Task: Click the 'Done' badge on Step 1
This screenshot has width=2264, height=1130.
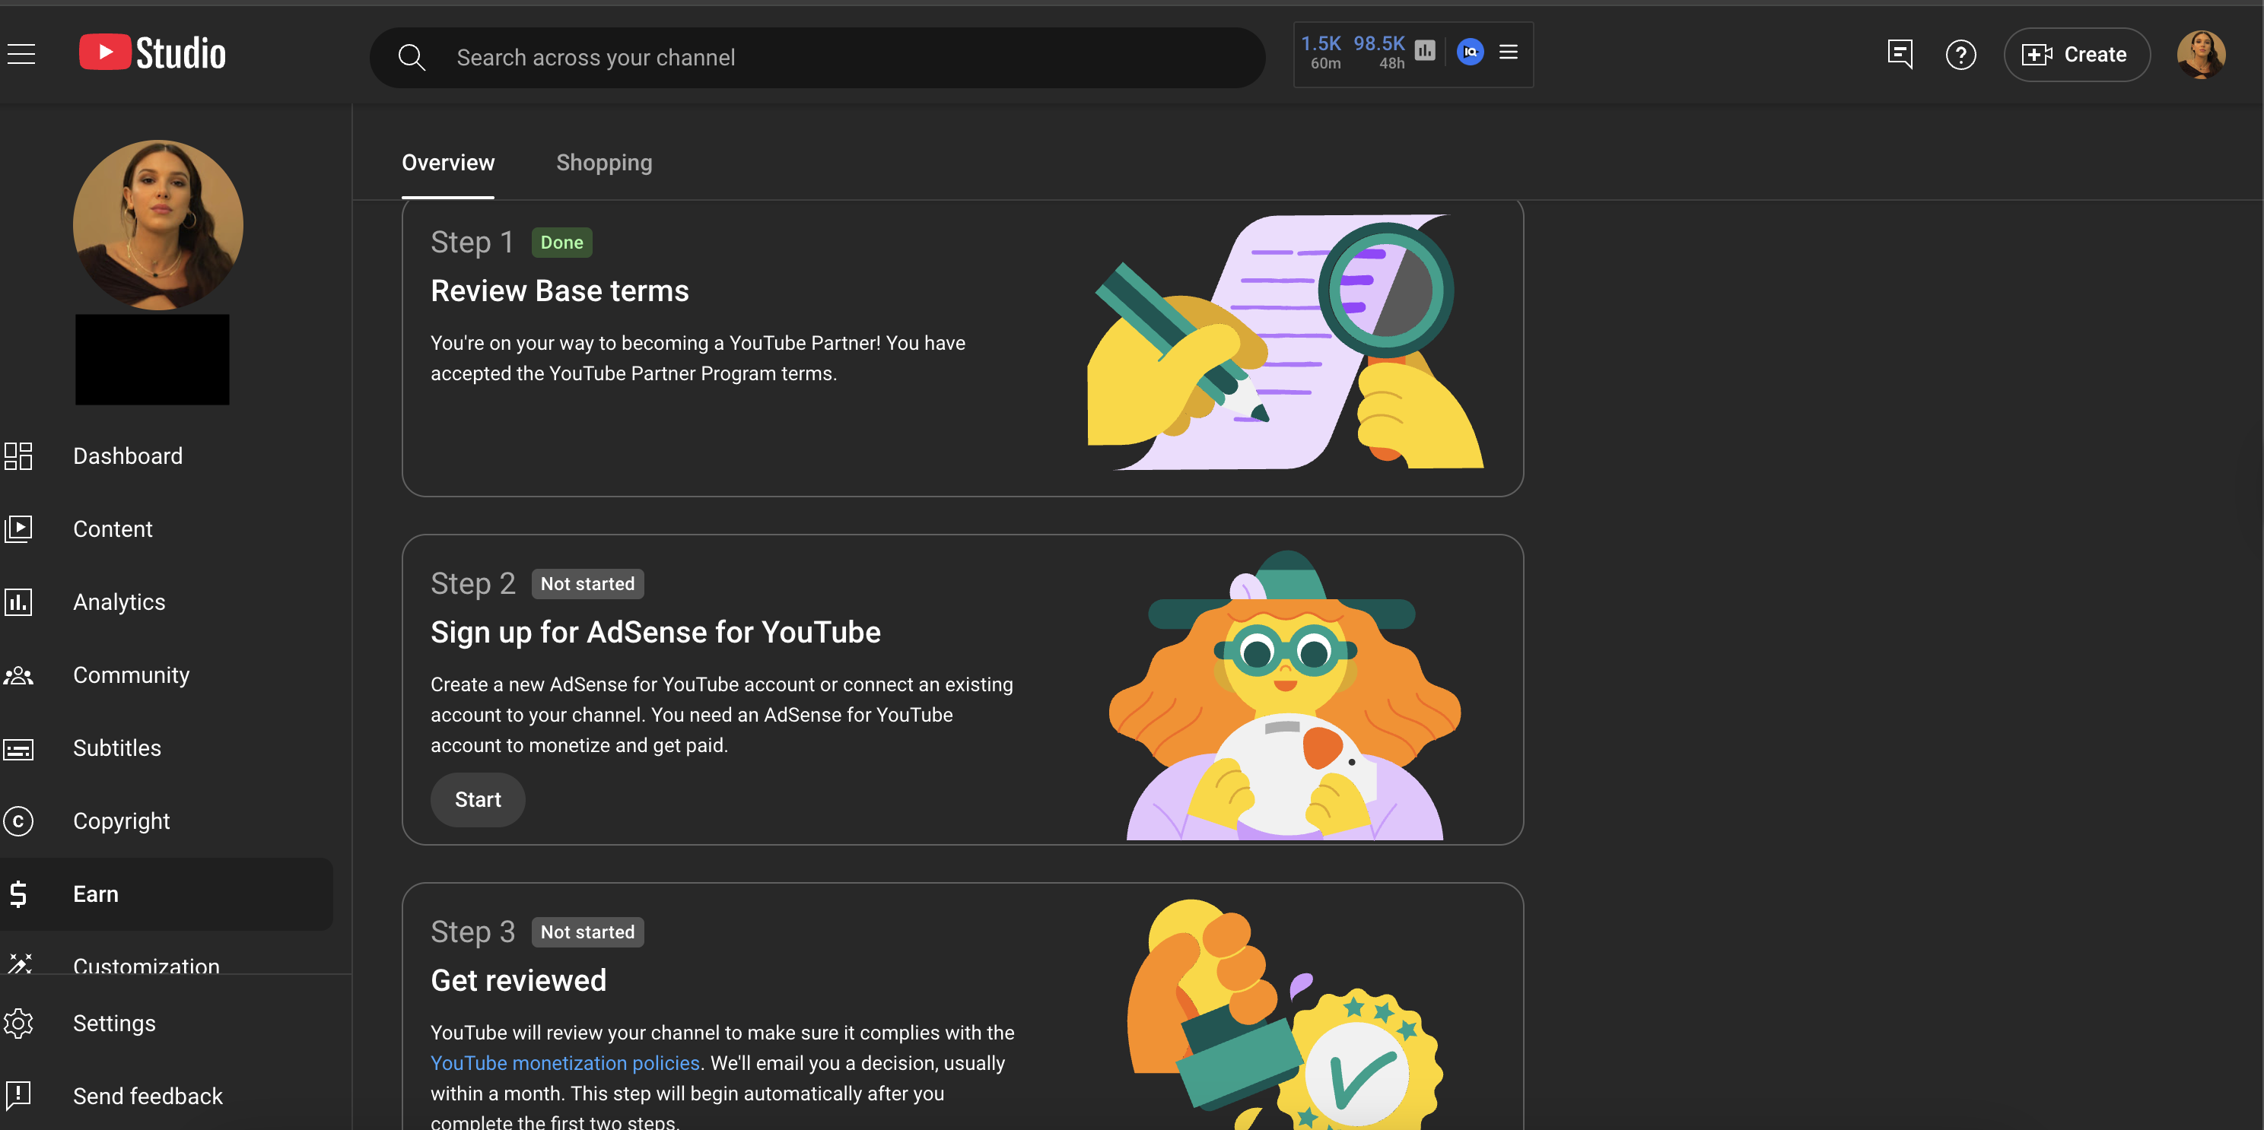Action: 561,243
